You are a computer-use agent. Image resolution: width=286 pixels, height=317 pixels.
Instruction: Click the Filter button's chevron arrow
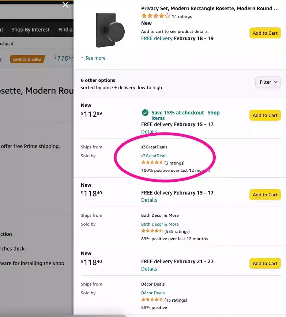pos(276,82)
